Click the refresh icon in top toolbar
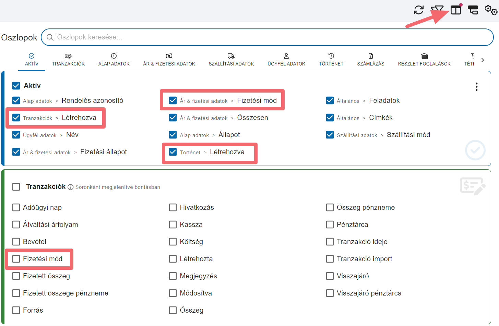Screen dimensions: 499x326 coord(418,10)
